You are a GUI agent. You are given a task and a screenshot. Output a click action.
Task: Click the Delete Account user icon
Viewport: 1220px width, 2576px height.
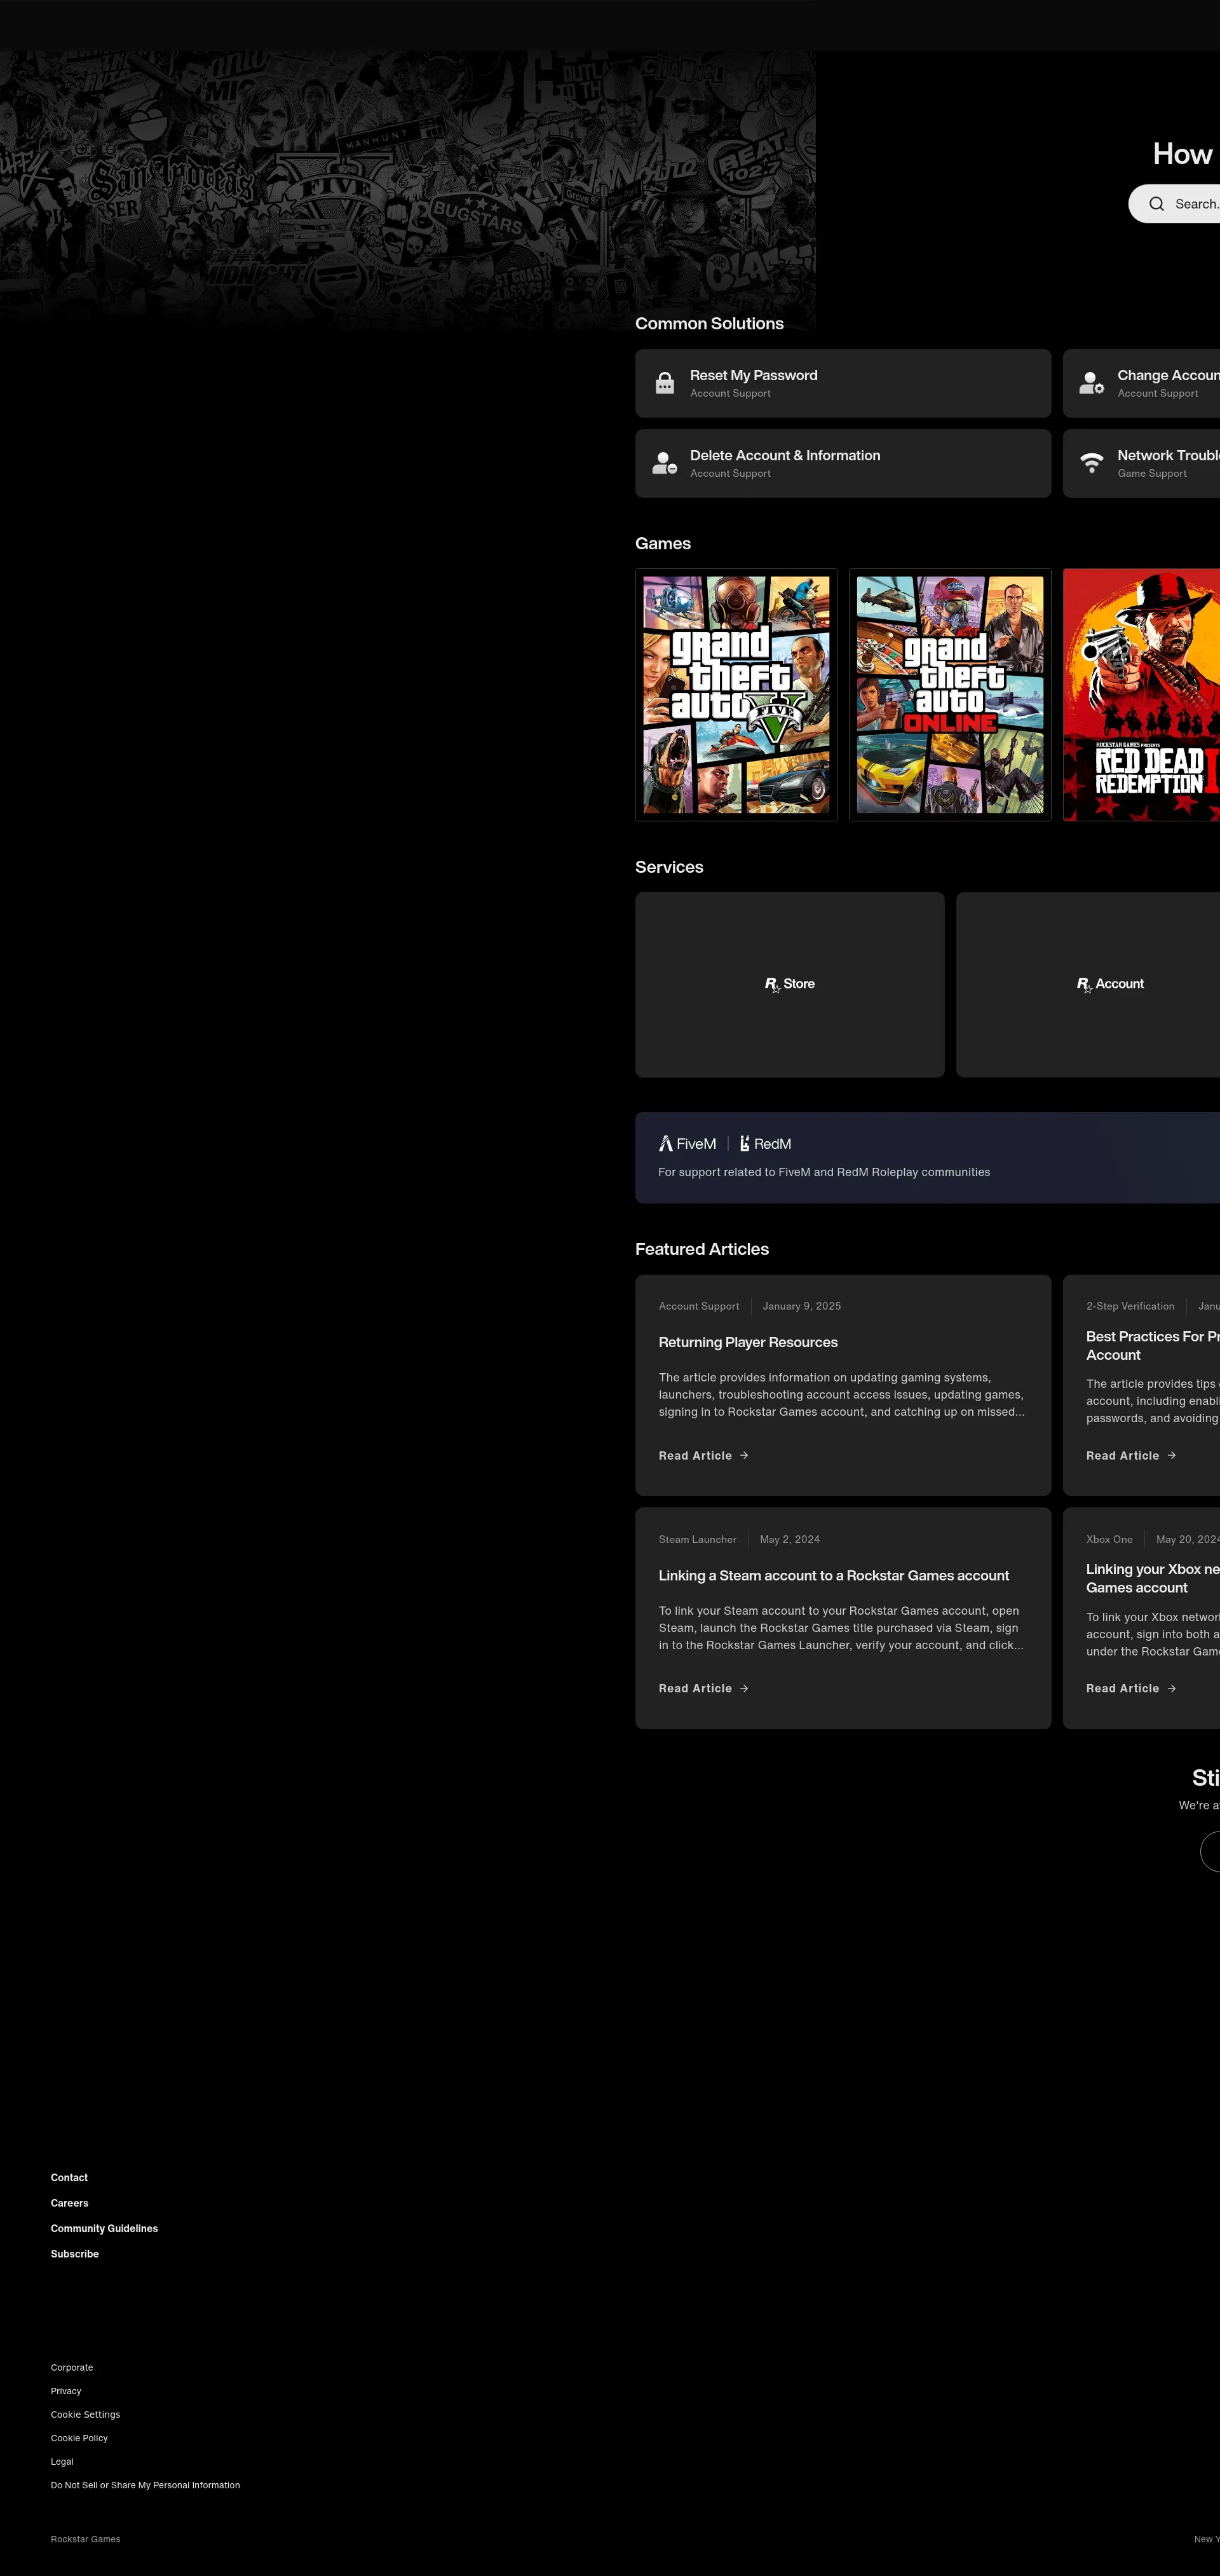coord(665,463)
